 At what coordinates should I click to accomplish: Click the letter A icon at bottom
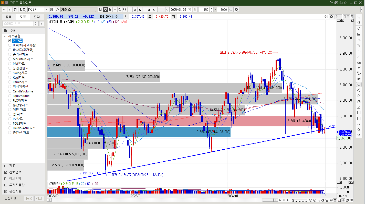[x=319, y=200]
